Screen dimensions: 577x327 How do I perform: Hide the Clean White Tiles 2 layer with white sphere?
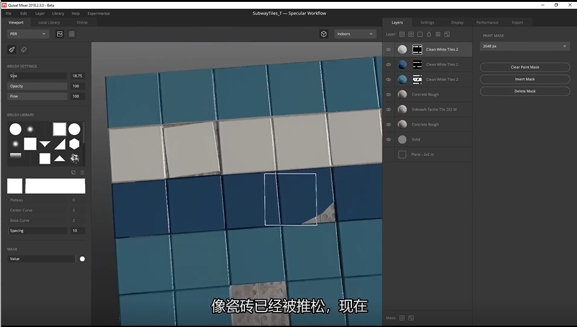coord(388,49)
